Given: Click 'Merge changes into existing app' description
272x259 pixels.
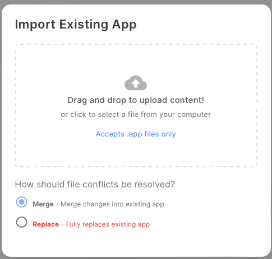Looking at the screenshot, I should [112, 204].
